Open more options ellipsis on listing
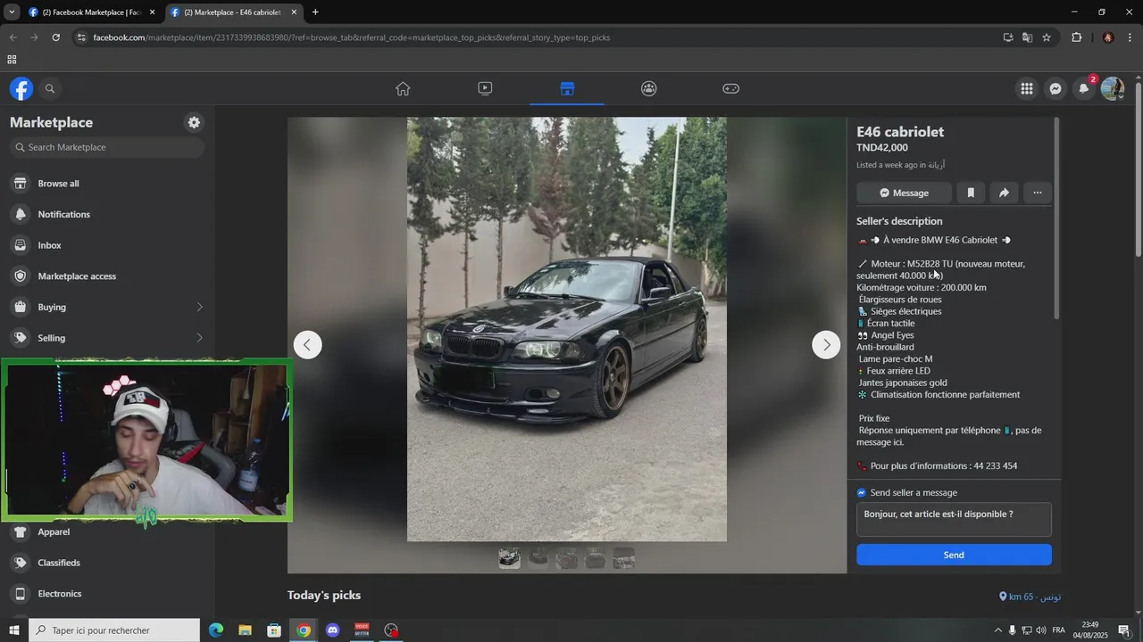This screenshot has width=1143, height=642. (x=1038, y=193)
